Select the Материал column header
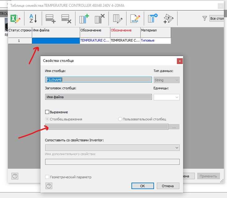Viewport: 227px width, 198px height. [x=156, y=32]
